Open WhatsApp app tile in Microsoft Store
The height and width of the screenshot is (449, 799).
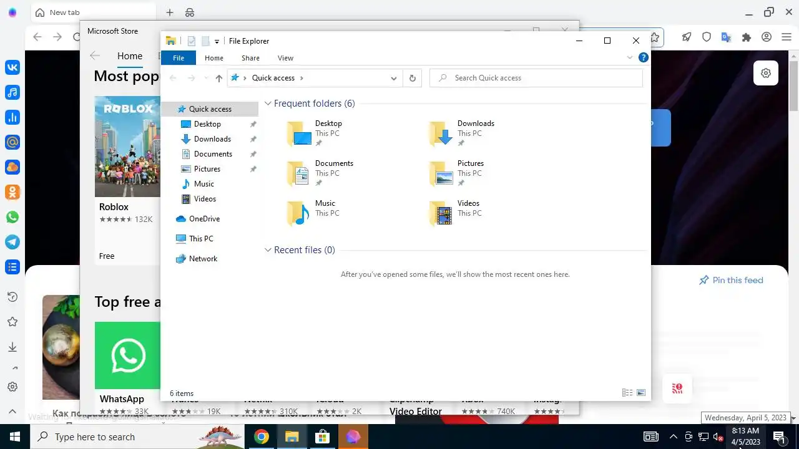(127, 369)
